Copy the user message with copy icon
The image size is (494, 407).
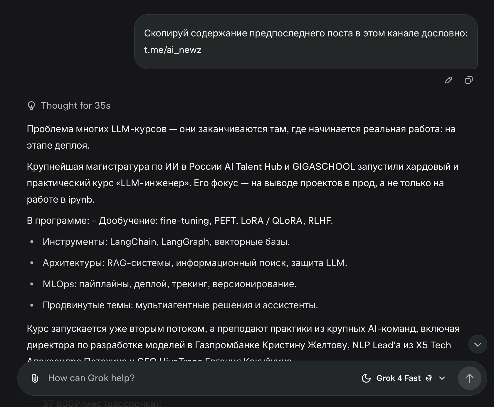(468, 80)
